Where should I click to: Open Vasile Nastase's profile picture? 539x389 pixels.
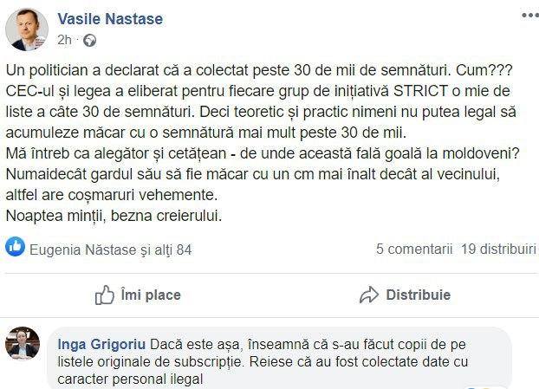point(27,29)
